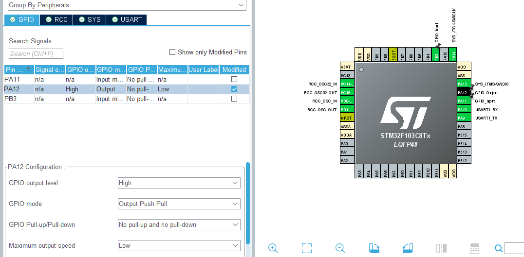The height and width of the screenshot is (257, 524).
Task: Select the PB12 pin on the chip
Action: pos(464,161)
